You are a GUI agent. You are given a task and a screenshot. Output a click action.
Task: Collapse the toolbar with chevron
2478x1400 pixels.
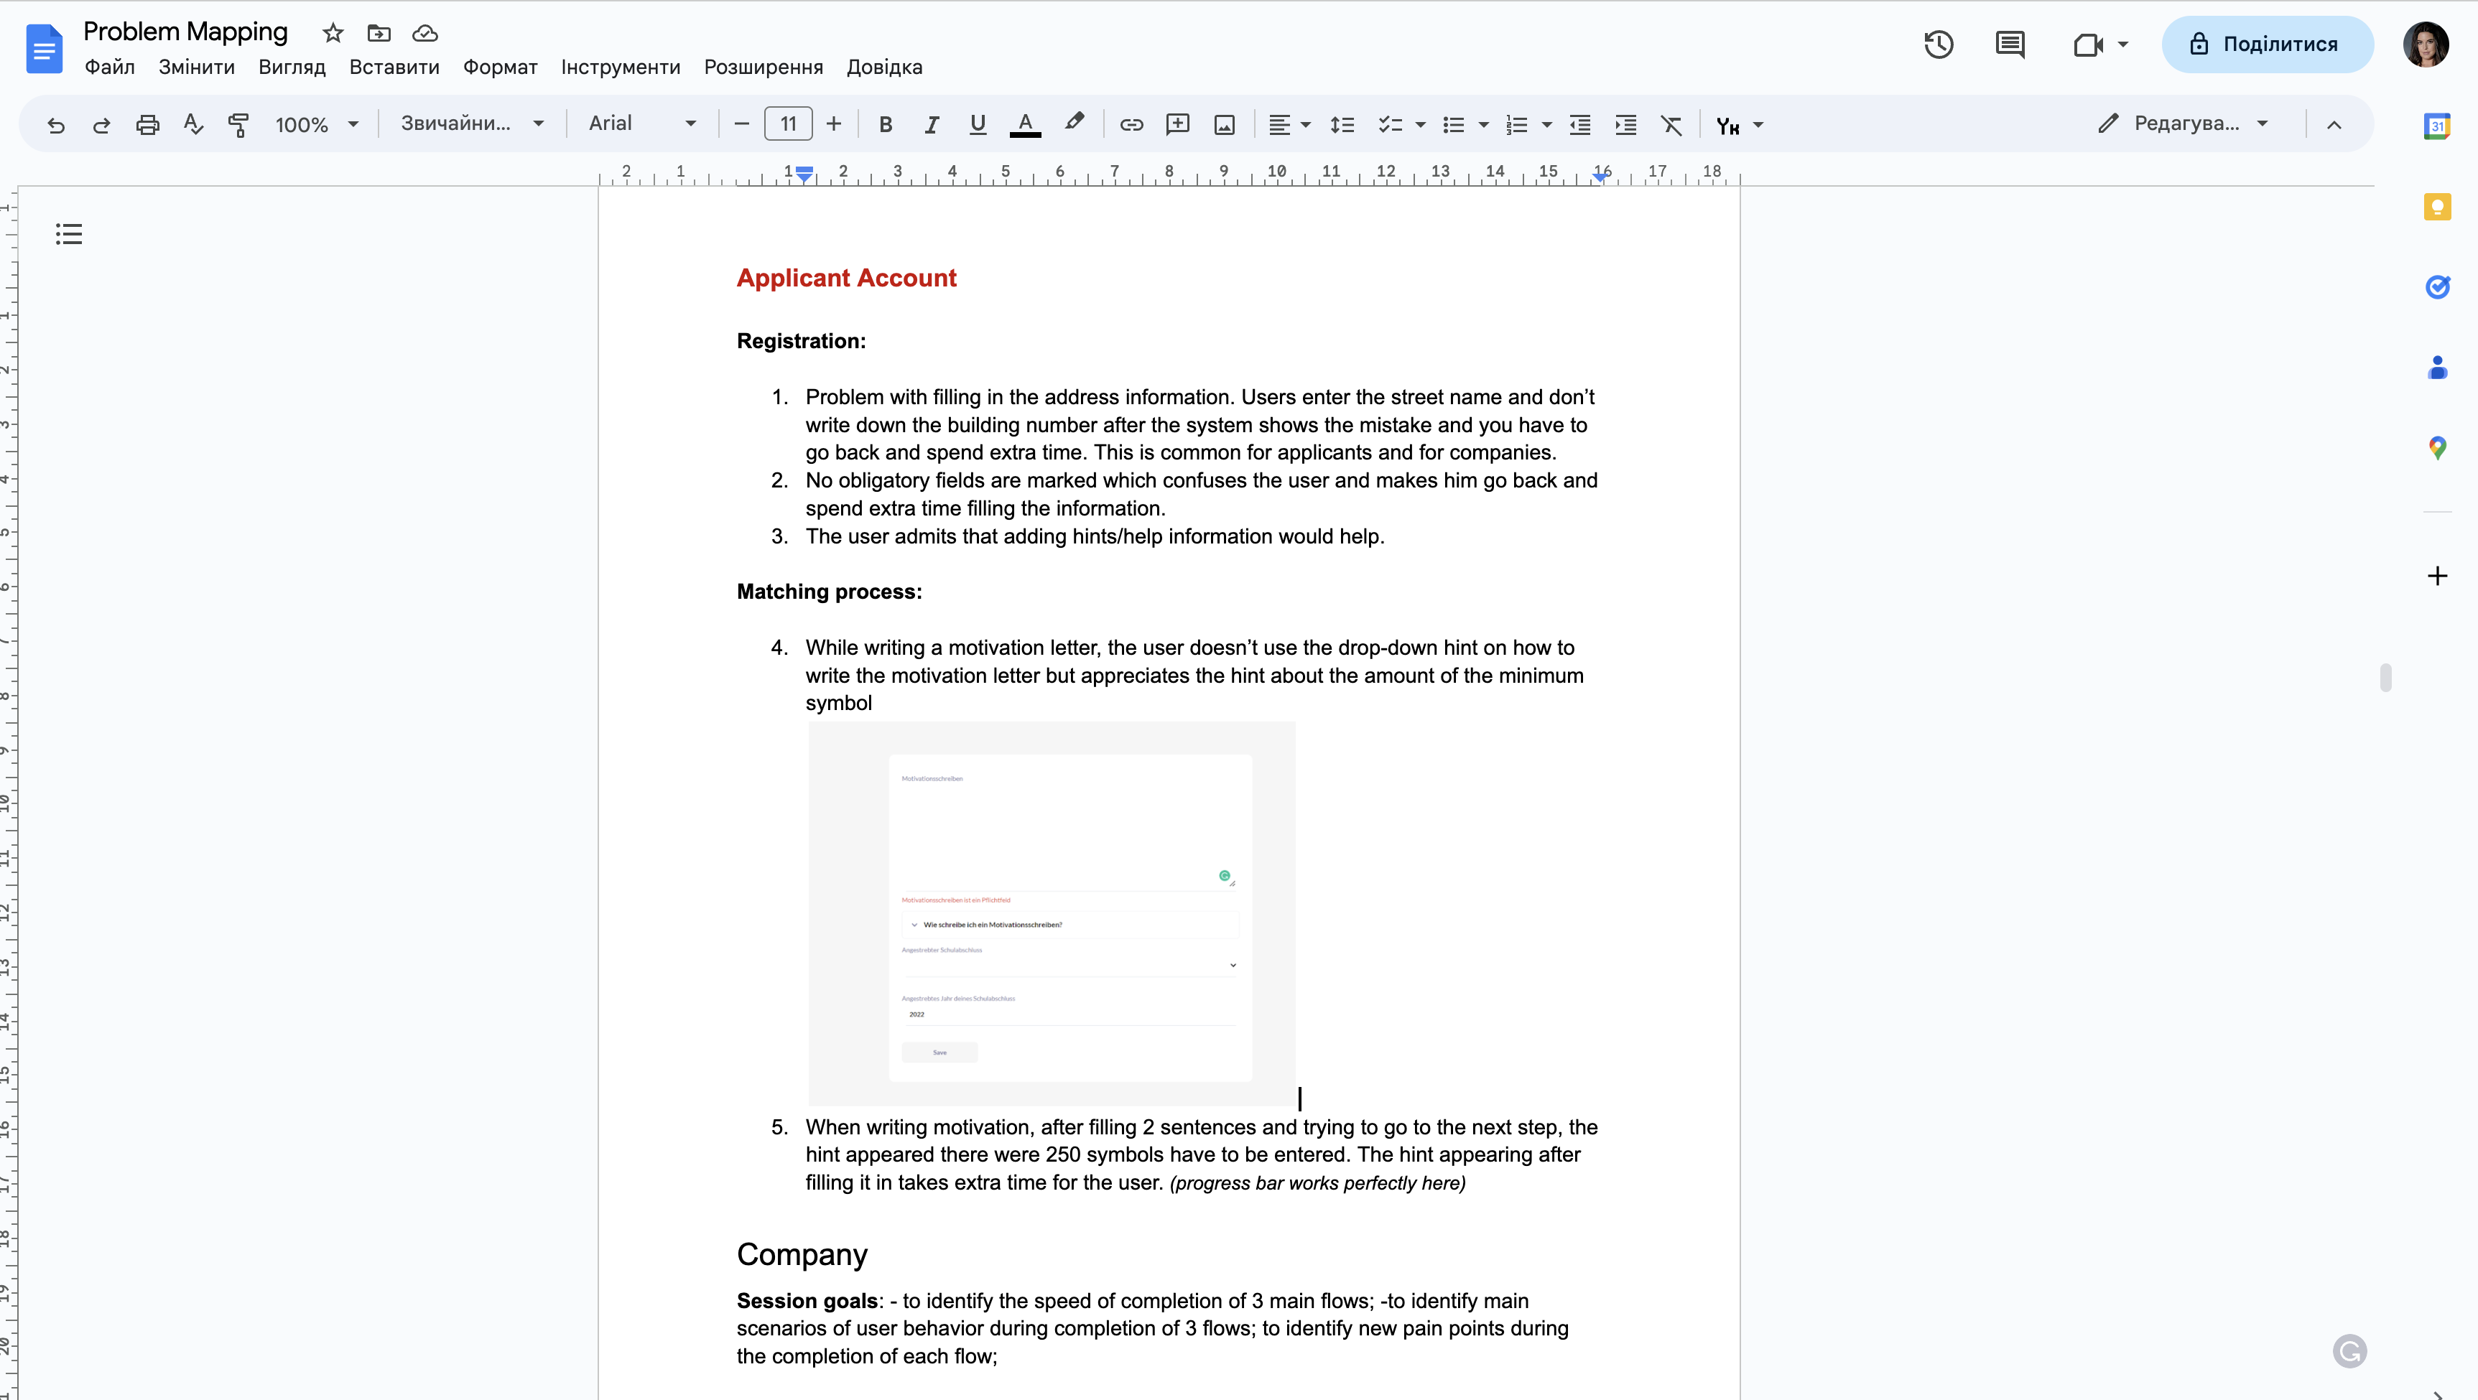(2334, 125)
